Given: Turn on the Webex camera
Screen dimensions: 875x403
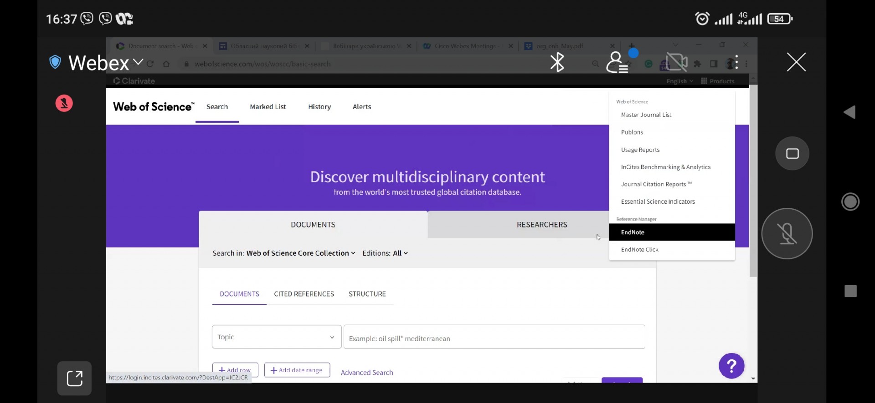Looking at the screenshot, I should click(677, 62).
